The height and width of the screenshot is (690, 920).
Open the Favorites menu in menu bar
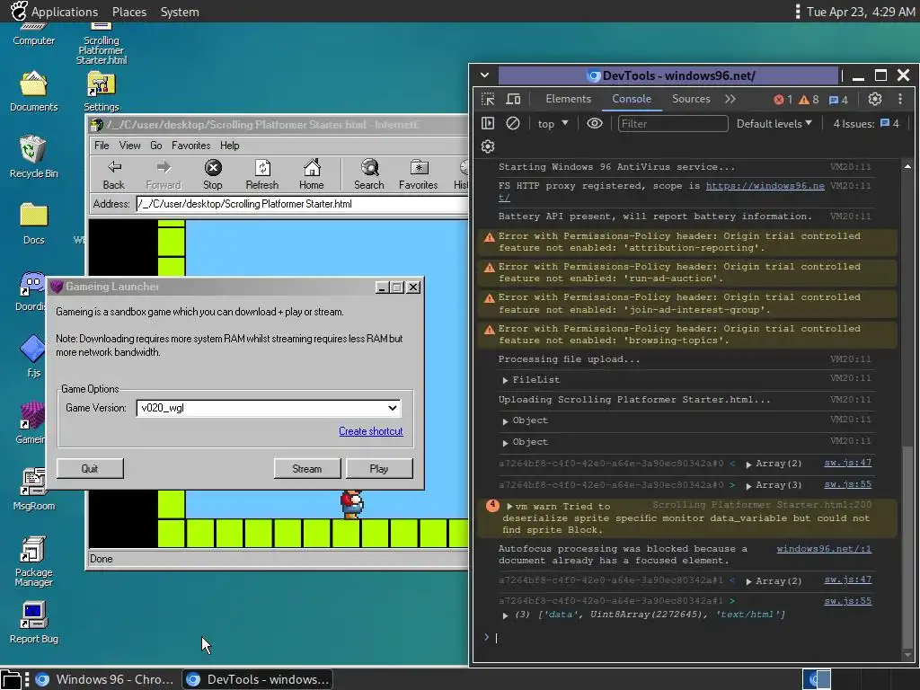pos(190,146)
